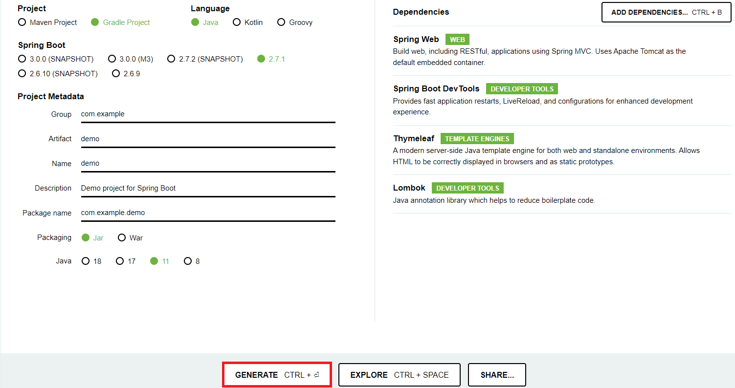Click the Description input field
735x388 pixels.
[208, 188]
